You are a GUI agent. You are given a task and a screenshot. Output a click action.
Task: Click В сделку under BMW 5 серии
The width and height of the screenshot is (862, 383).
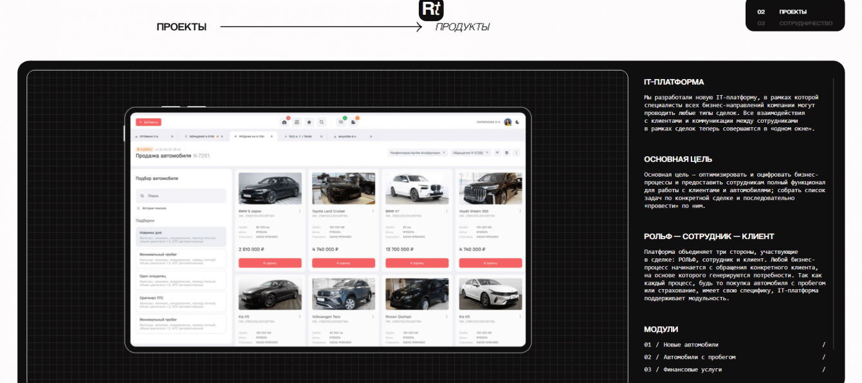point(270,263)
